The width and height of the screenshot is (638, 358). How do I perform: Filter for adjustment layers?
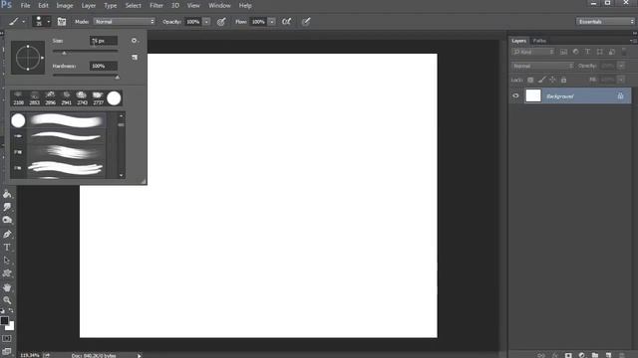click(x=575, y=52)
